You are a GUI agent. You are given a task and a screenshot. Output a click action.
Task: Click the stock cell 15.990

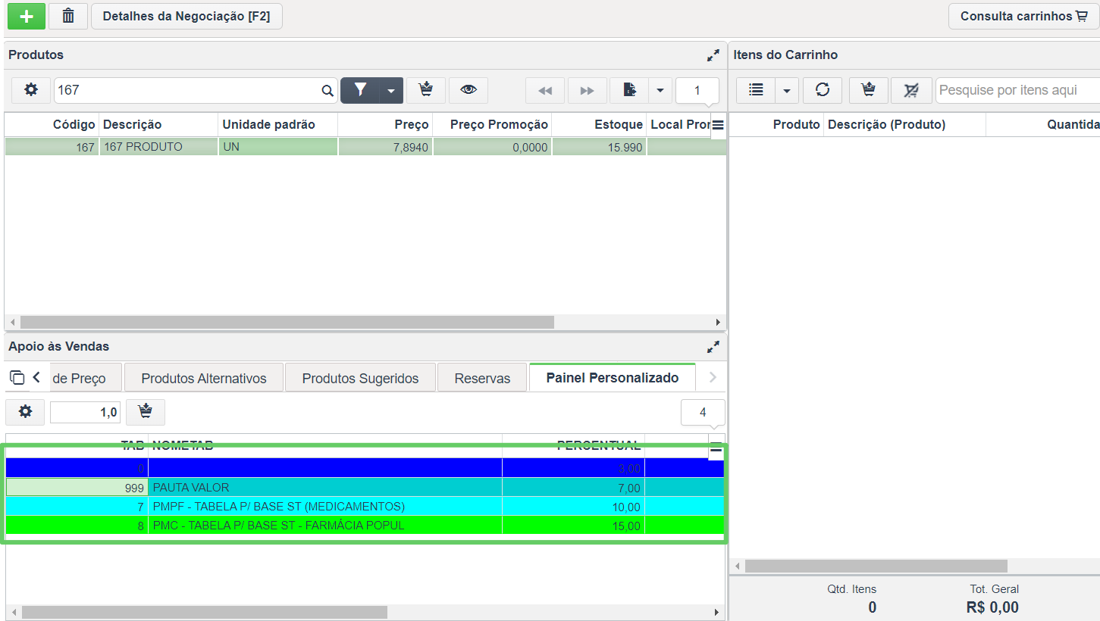click(x=599, y=147)
